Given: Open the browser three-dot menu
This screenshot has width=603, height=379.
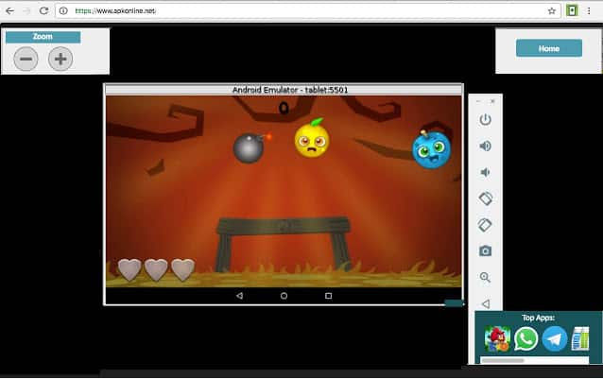Looking at the screenshot, I should click(x=589, y=10).
